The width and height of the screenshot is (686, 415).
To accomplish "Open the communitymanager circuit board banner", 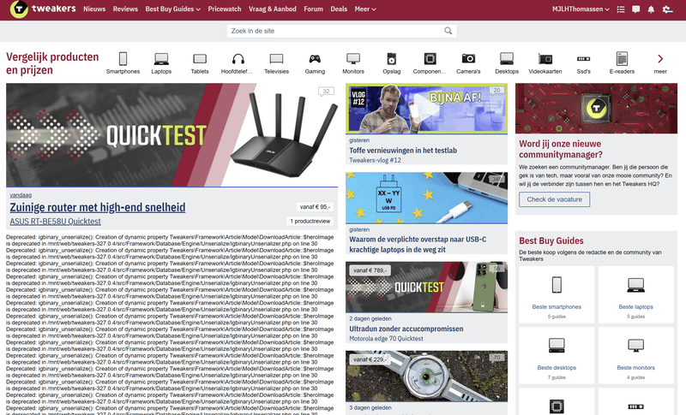I will click(x=596, y=108).
